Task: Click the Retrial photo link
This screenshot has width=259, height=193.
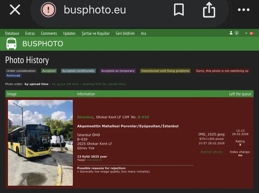Action: tap(211, 152)
